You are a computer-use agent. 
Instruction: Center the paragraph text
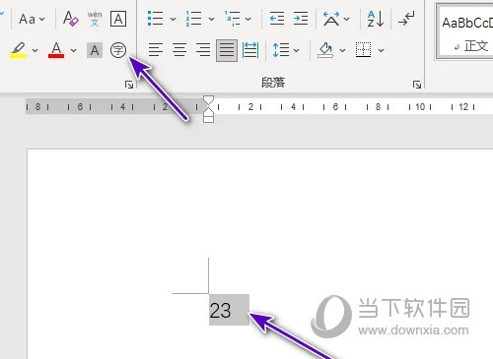point(179,50)
